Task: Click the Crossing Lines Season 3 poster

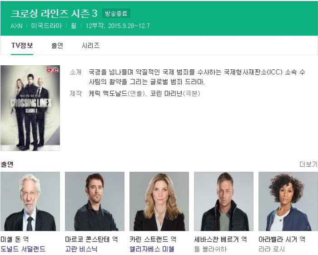Action: coord(30,108)
